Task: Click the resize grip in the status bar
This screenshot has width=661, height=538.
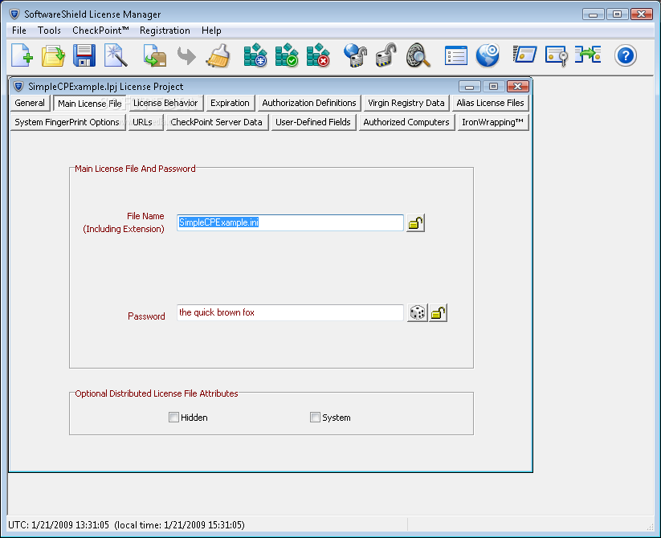Action: point(650,527)
